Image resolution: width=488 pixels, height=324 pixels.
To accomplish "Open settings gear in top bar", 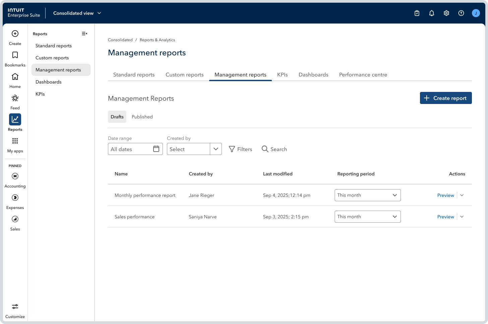I will click(446, 13).
